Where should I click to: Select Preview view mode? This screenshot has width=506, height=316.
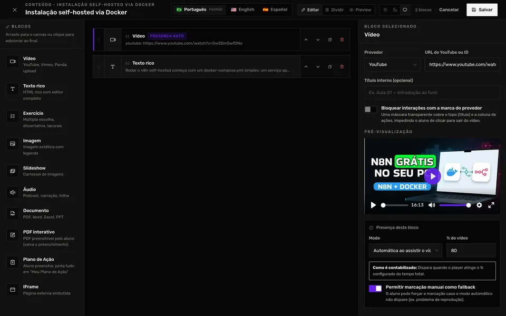[361, 9]
